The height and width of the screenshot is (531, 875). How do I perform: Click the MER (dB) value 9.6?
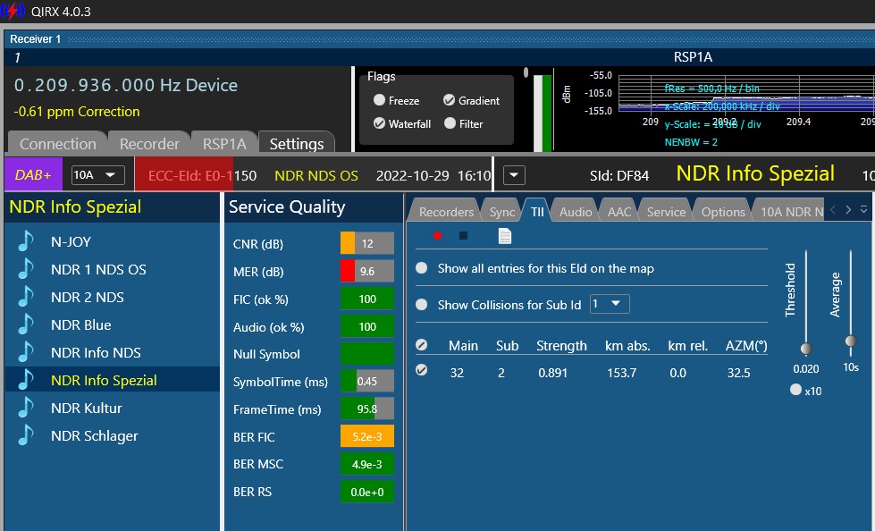click(367, 271)
